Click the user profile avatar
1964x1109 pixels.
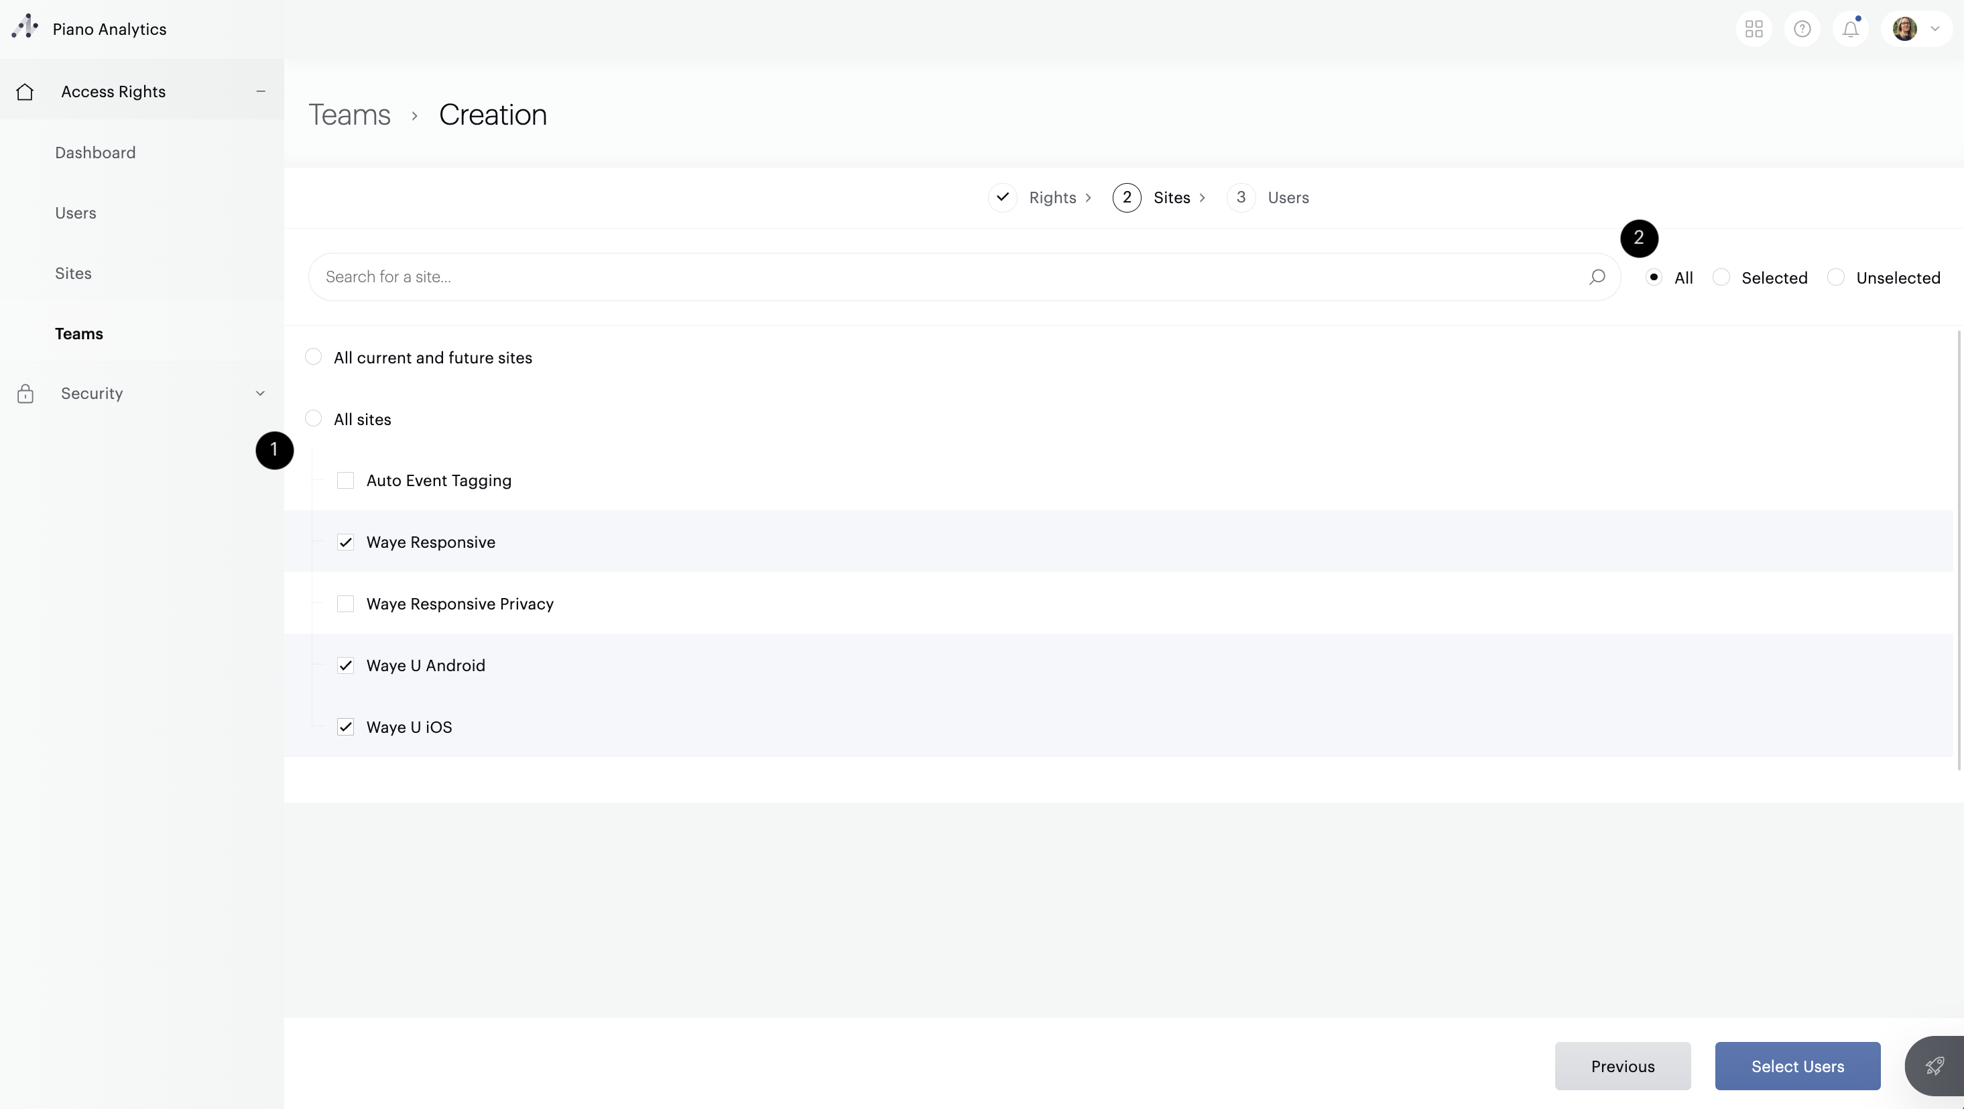pyautogui.click(x=1904, y=29)
